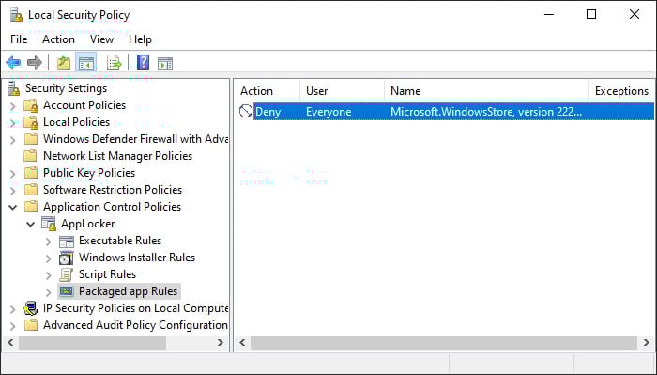Screen dimensions: 657x375
Task: Expand the Windows Installer Rules node
Action: [48, 258]
